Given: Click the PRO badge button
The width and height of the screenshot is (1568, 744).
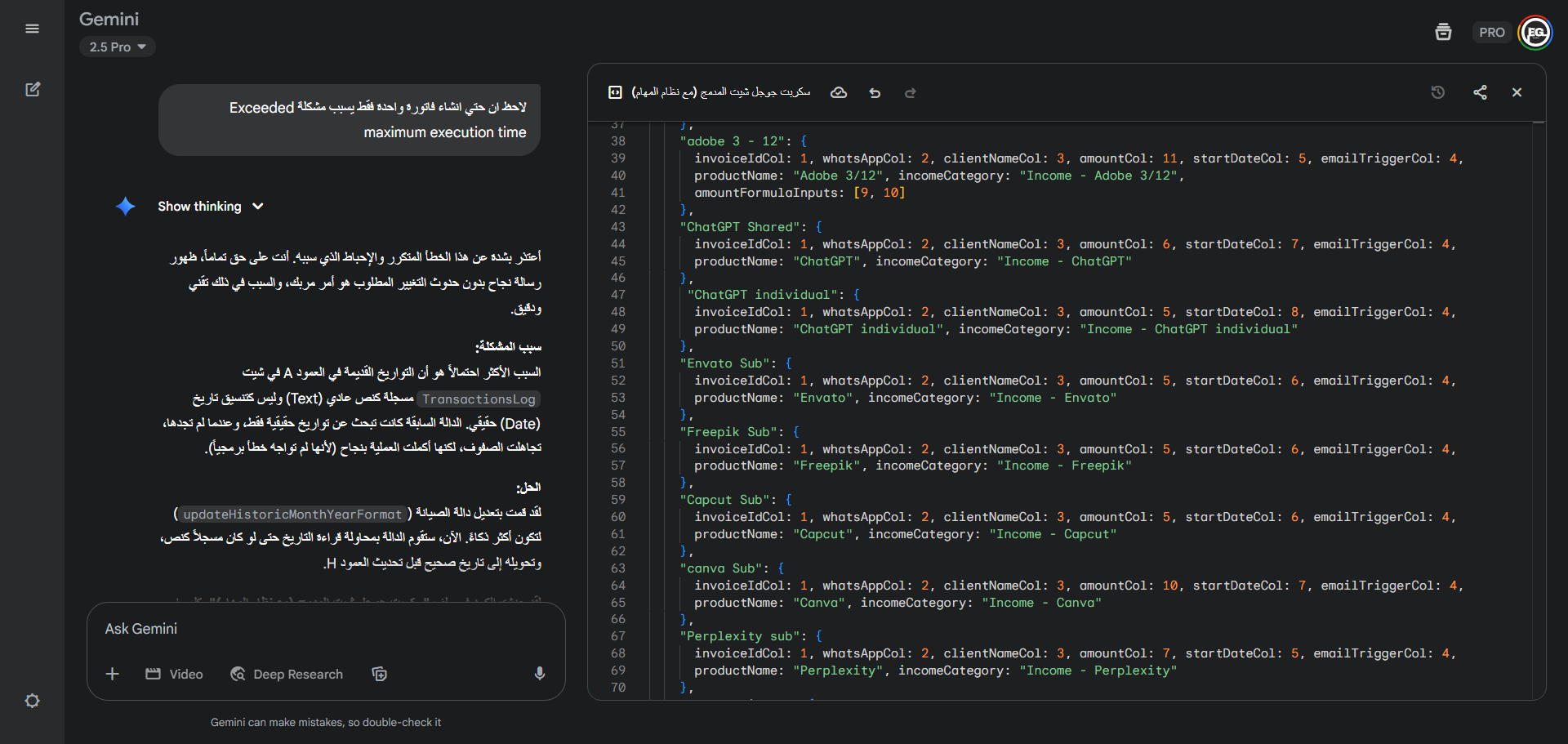Looking at the screenshot, I should pyautogui.click(x=1491, y=33).
